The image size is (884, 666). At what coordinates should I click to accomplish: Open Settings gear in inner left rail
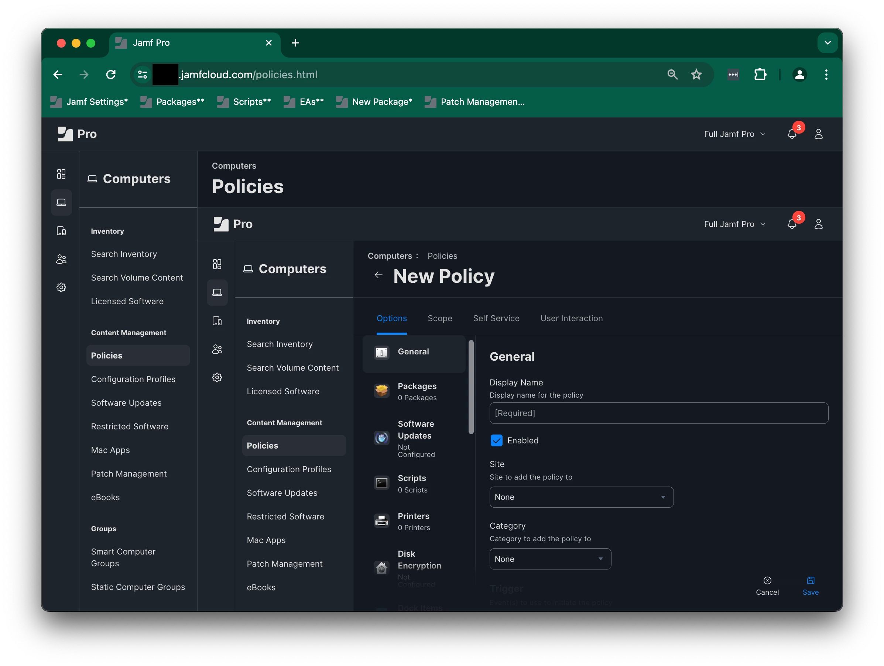[x=217, y=378]
